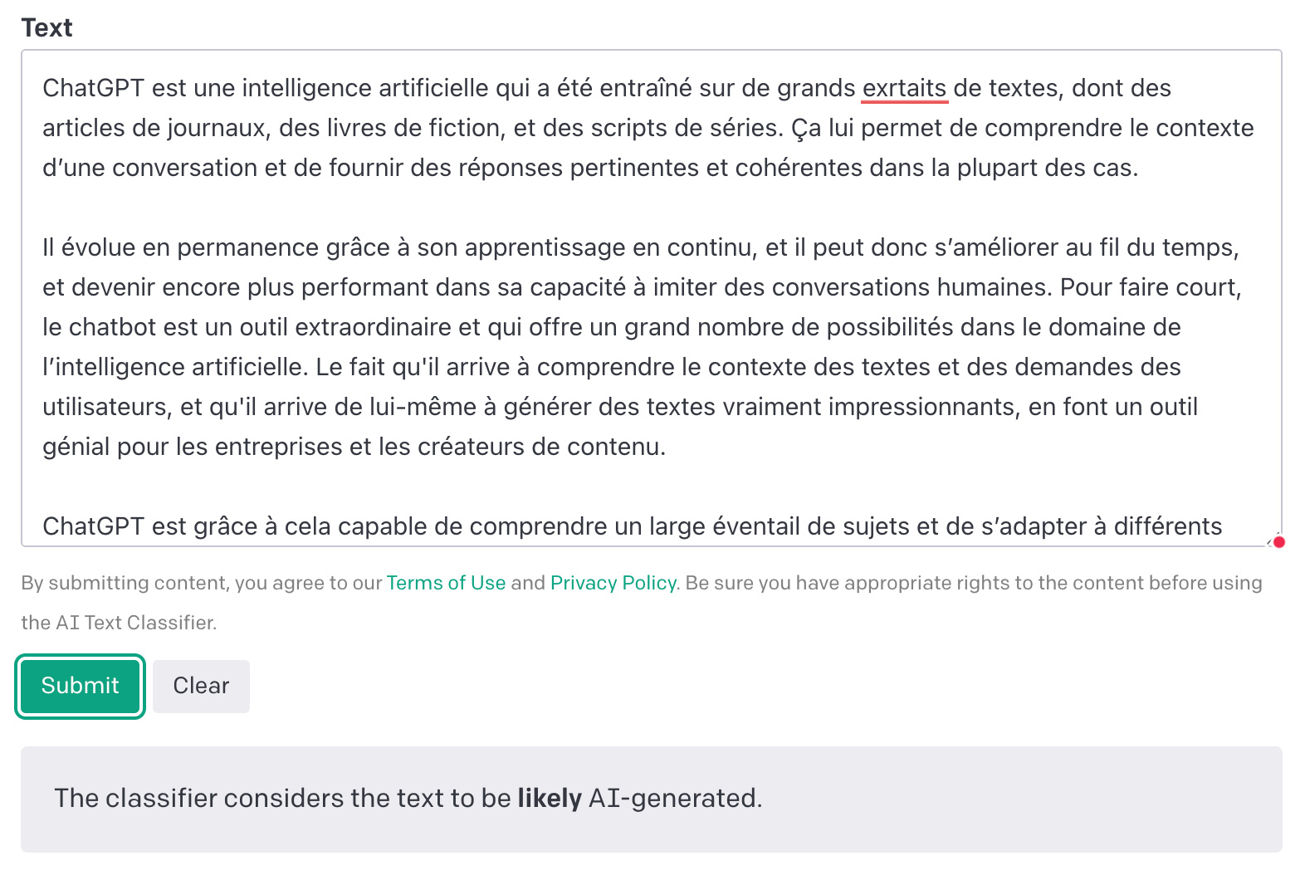This screenshot has width=1305, height=885.
Task: Click the bold word likely in result
Action: coord(549,799)
